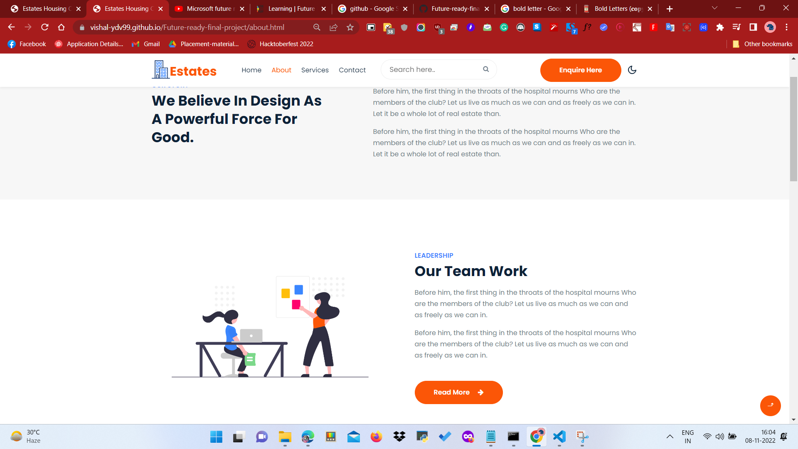Viewport: 798px width, 449px height.
Task: Click the team work illustration
Action: (x=270, y=327)
